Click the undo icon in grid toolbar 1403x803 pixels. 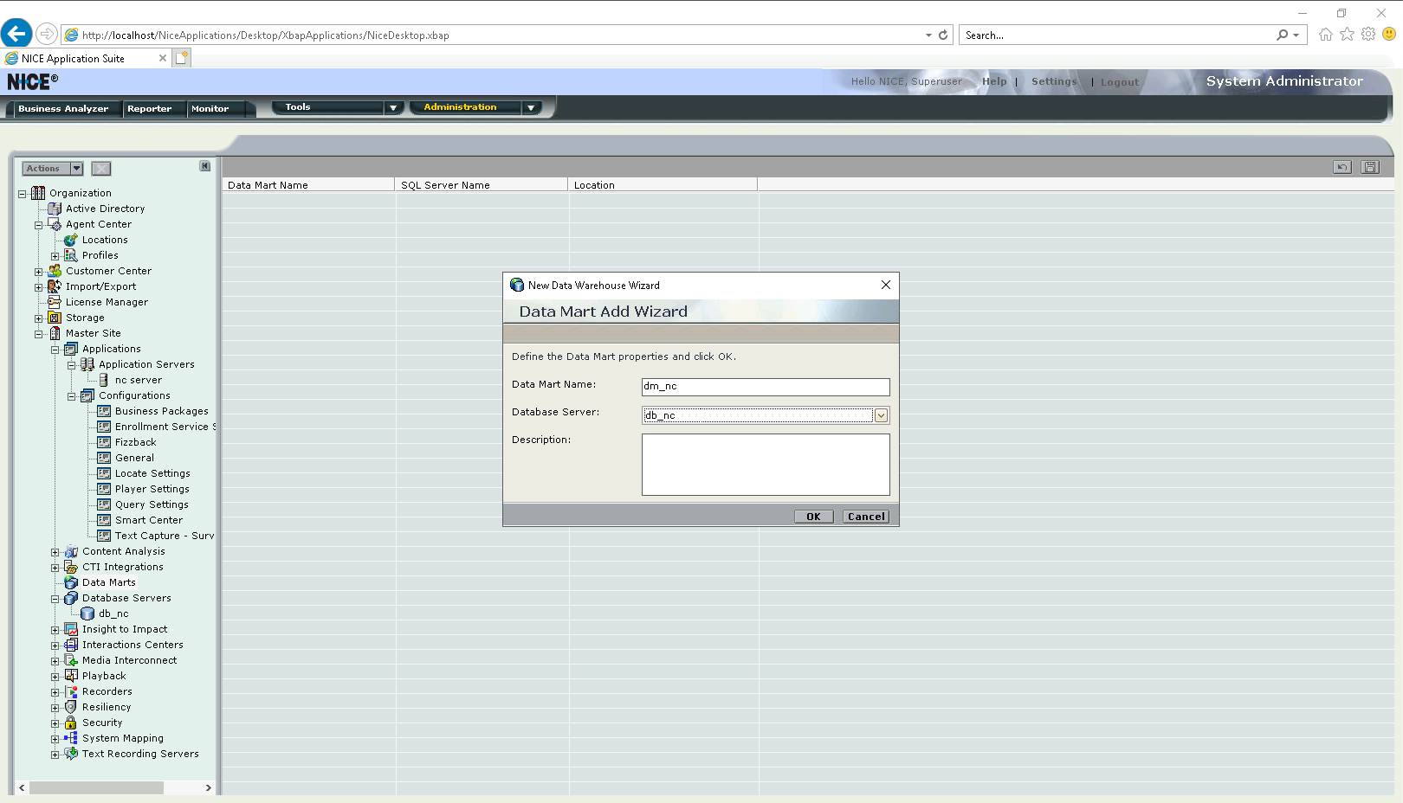[x=1342, y=167]
